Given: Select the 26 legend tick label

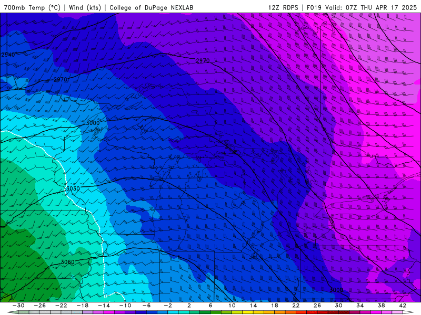Looking at the screenshot, I should pos(317,306).
